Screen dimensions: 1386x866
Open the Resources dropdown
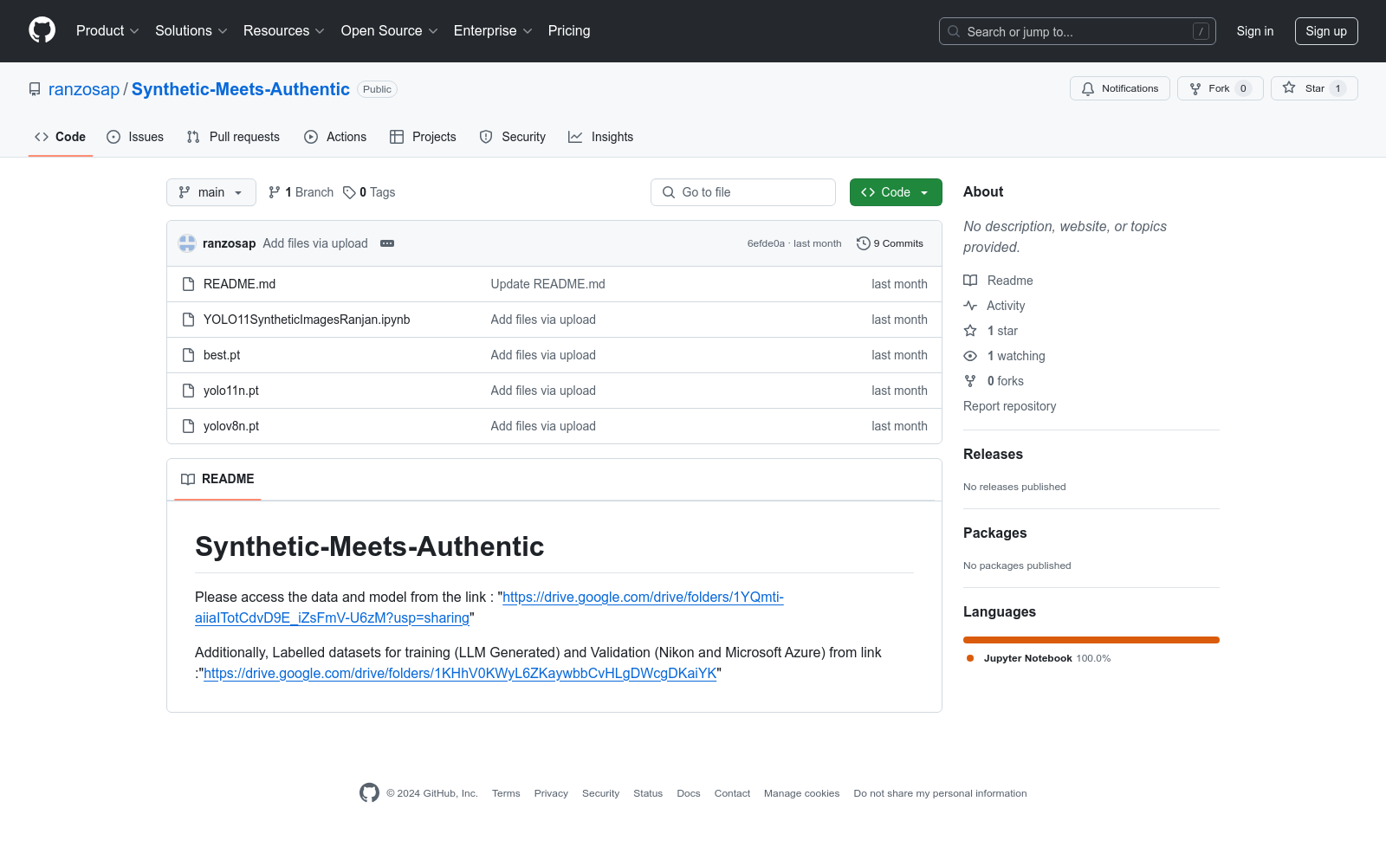(284, 31)
